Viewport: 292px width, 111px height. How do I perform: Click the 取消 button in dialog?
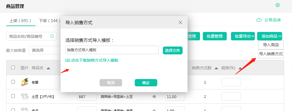pos(111,83)
